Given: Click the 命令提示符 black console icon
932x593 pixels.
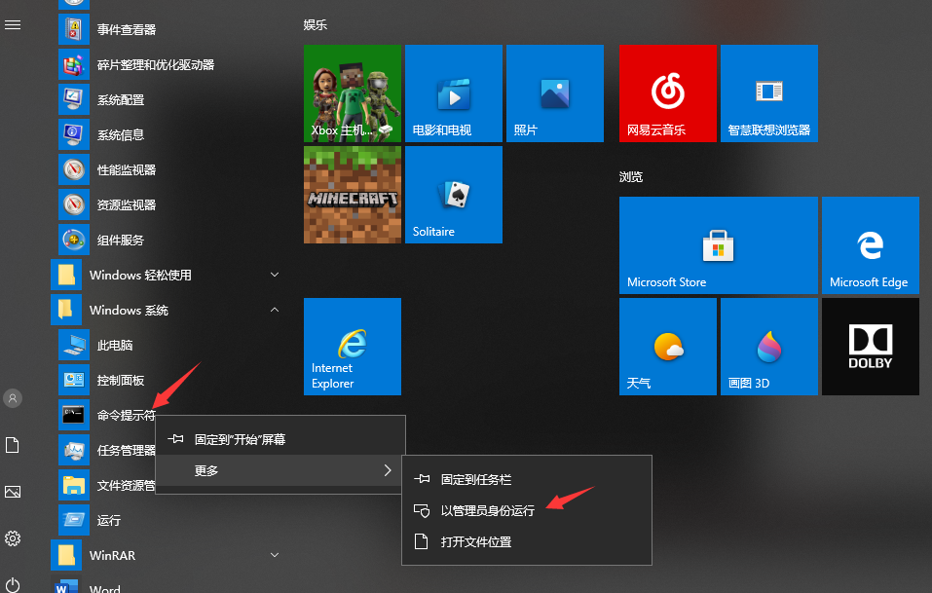Looking at the screenshot, I should click(x=74, y=416).
